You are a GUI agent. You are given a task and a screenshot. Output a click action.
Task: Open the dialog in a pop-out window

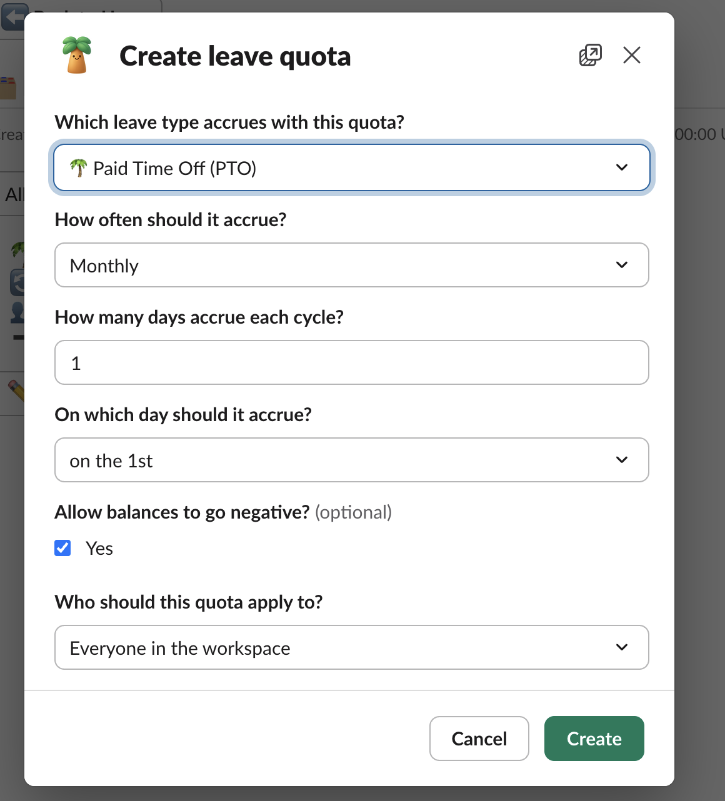pyautogui.click(x=589, y=55)
